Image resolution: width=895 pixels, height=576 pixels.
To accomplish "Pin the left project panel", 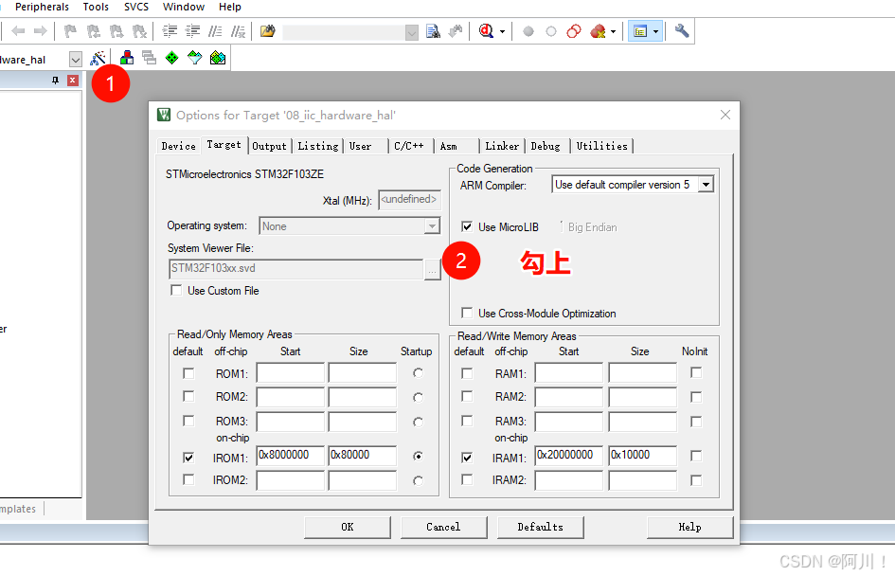I will [55, 81].
